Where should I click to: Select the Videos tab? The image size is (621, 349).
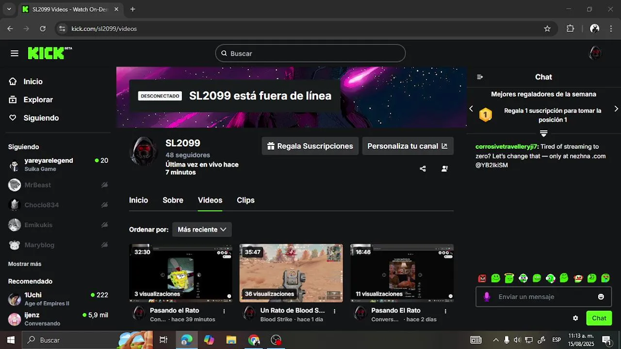tap(210, 200)
